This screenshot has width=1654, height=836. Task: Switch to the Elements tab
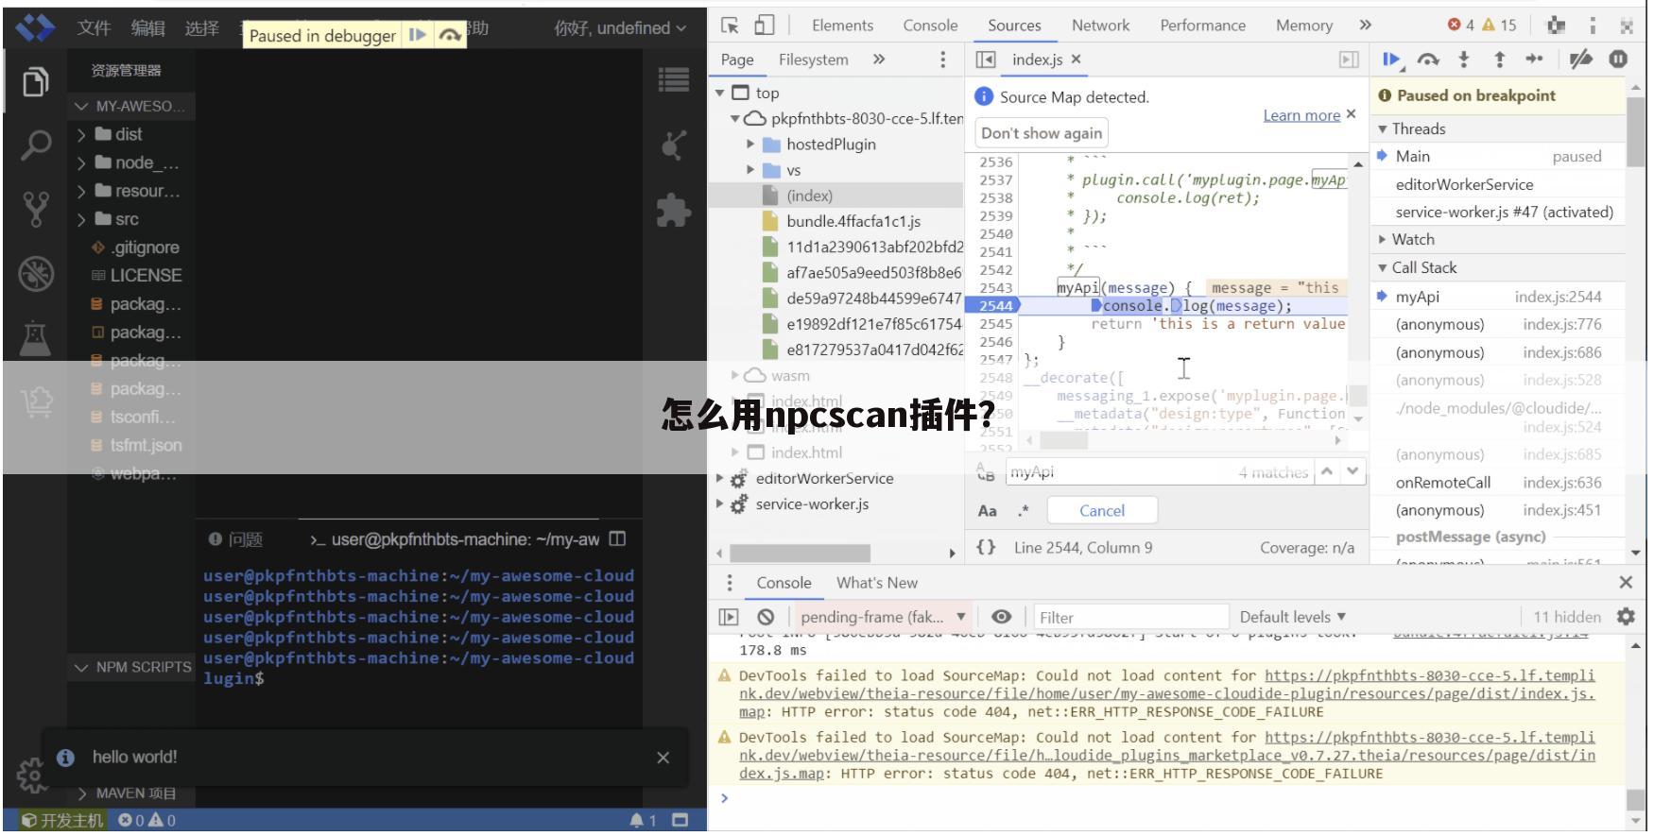(x=842, y=26)
